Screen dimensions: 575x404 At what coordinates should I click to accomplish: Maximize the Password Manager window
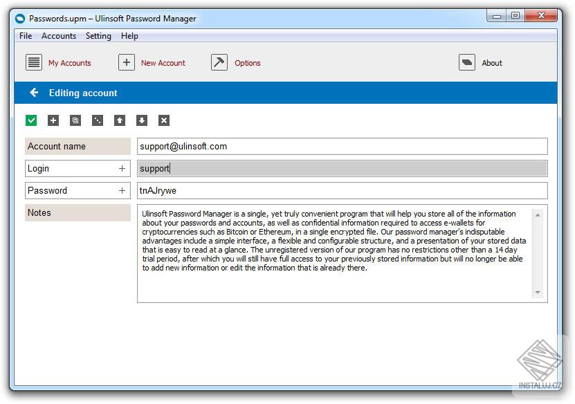click(x=515, y=16)
